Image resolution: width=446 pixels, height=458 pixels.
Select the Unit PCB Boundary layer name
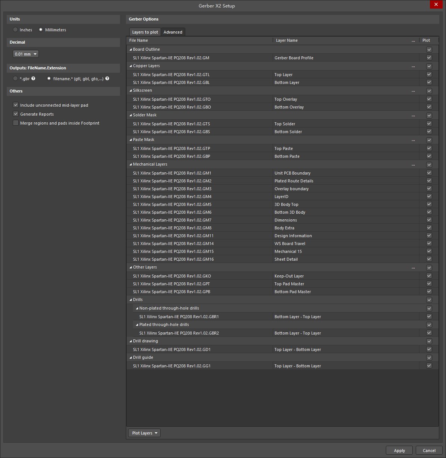pyautogui.click(x=292, y=173)
